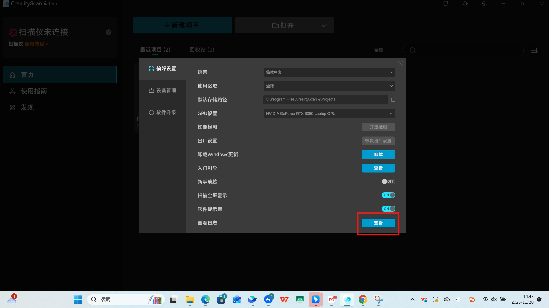Click the search magnifier icon in project search

pyautogui.click(x=413, y=50)
